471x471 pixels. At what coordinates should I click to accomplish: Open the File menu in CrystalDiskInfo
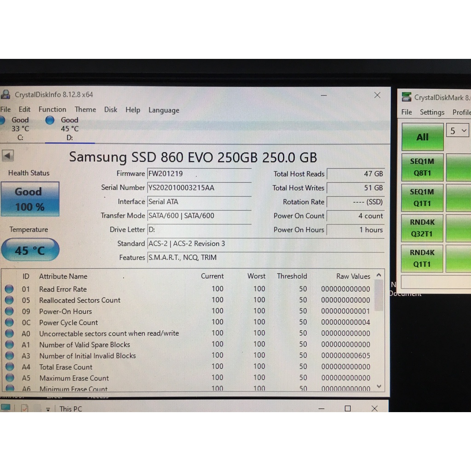[6, 109]
